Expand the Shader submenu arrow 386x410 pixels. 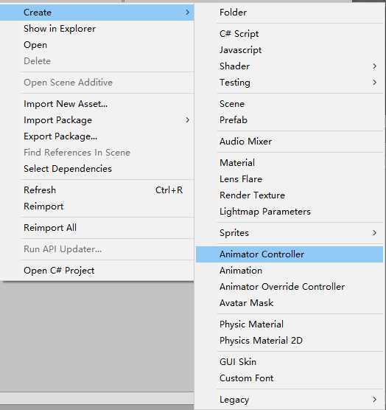374,66
